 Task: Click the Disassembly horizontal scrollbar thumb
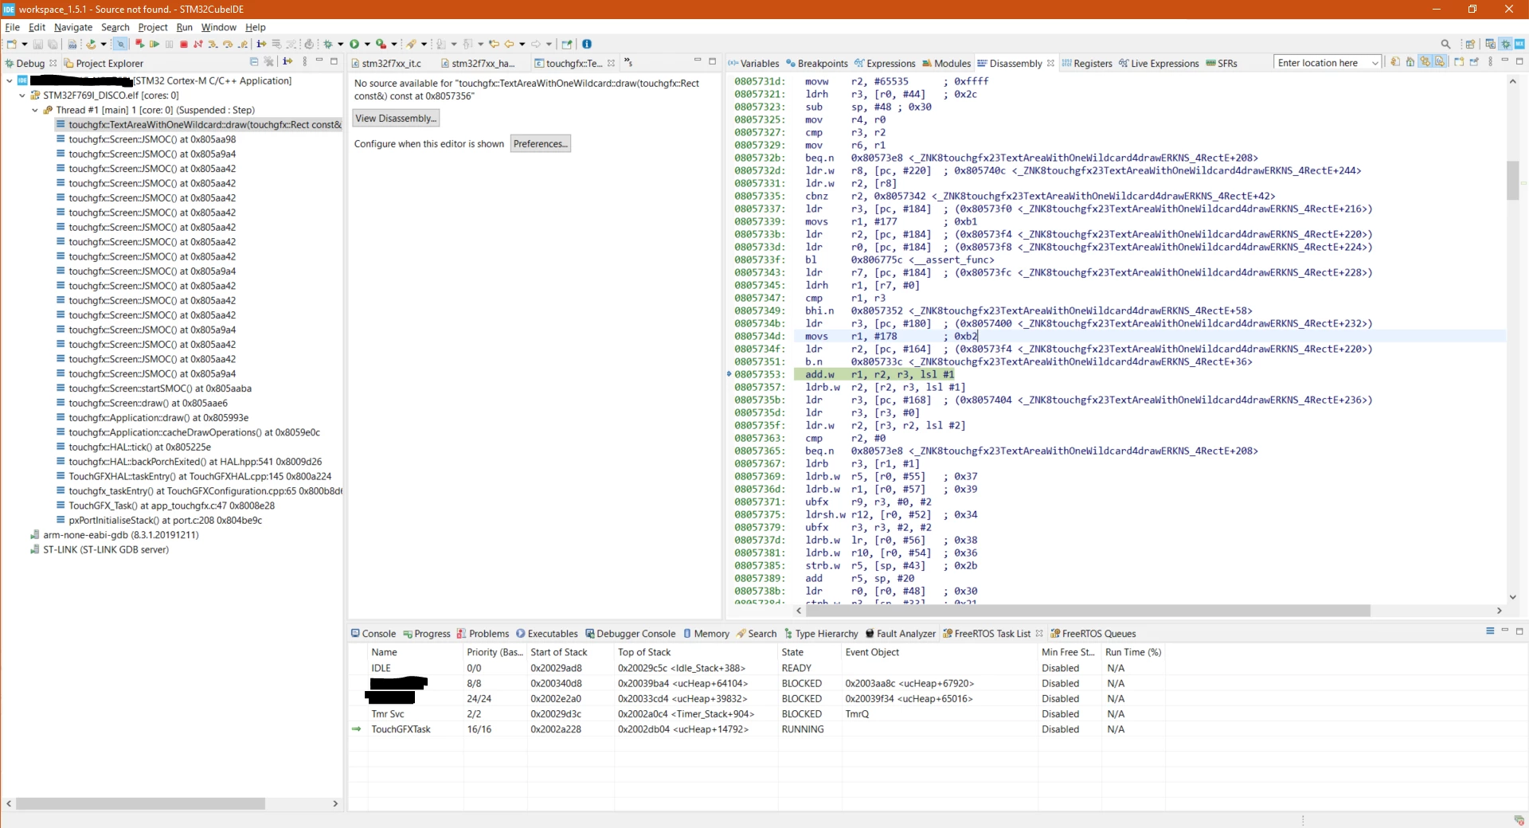[1087, 611]
